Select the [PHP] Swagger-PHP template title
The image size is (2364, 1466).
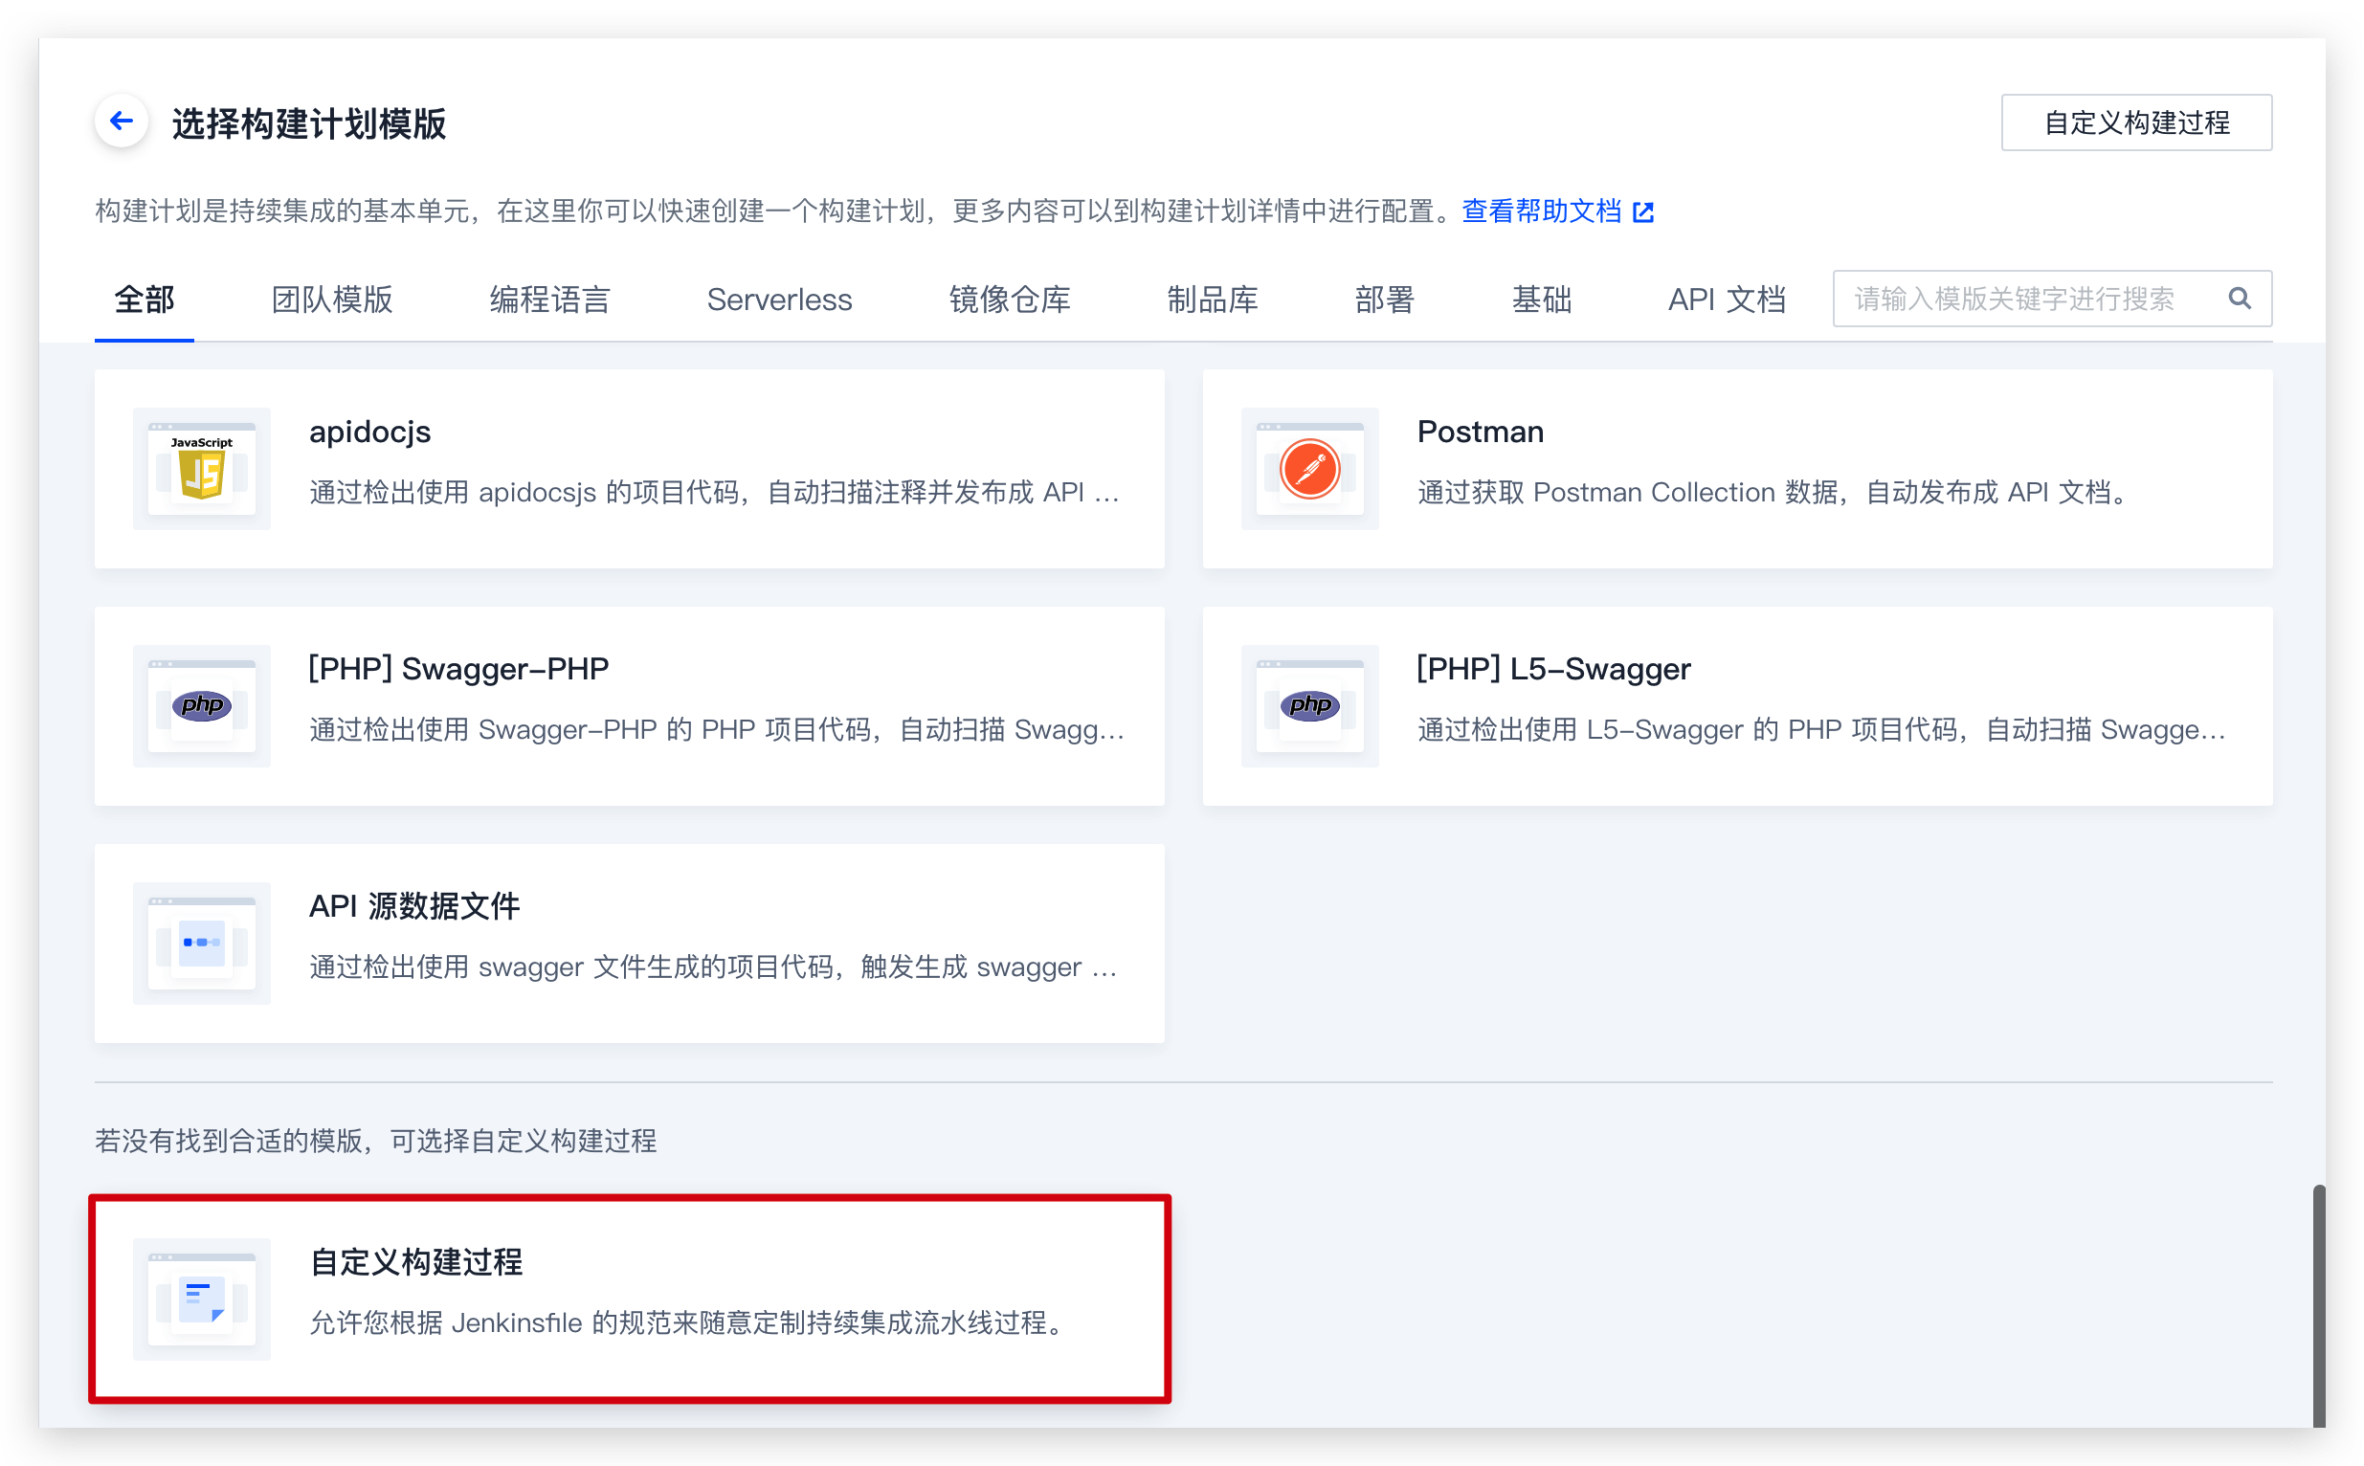coord(458,669)
